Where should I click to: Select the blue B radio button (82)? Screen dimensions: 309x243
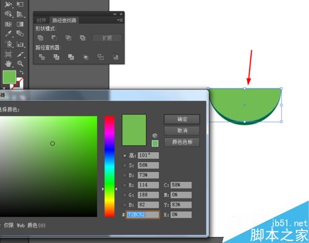[x=124, y=205]
